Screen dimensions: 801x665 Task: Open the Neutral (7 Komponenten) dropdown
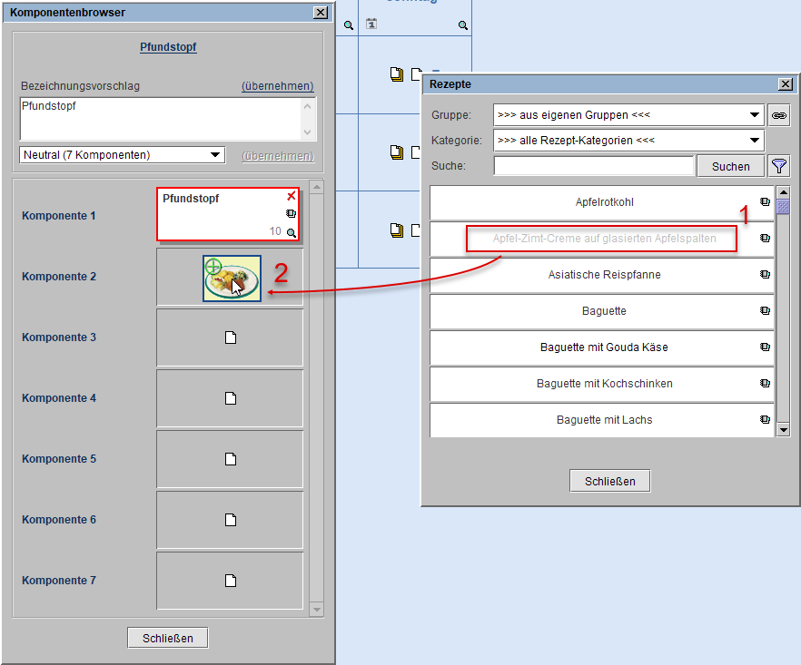click(122, 154)
